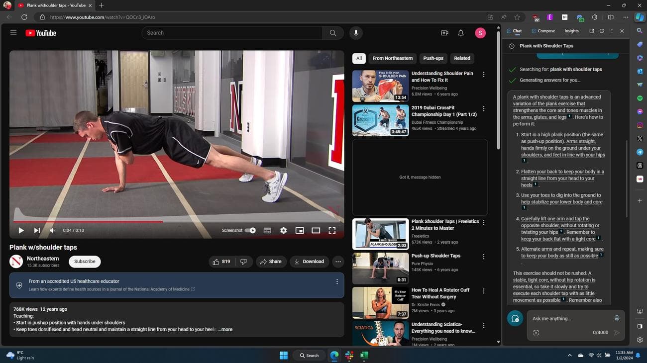Click the Create video icon
The image size is (647, 363).
[444, 33]
